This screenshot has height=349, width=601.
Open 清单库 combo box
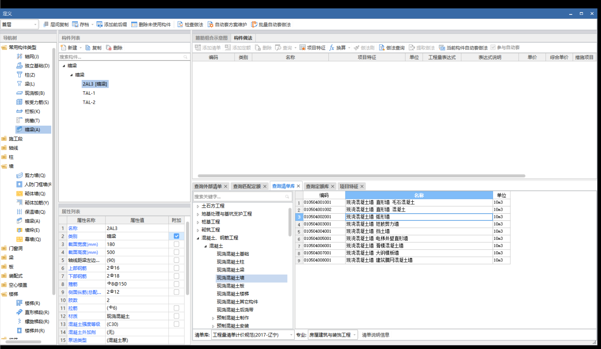(253, 335)
